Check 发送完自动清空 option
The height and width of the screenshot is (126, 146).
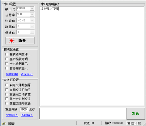point(7,94)
